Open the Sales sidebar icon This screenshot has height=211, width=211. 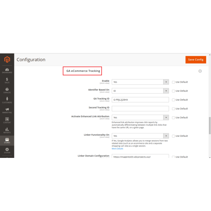click(7, 81)
